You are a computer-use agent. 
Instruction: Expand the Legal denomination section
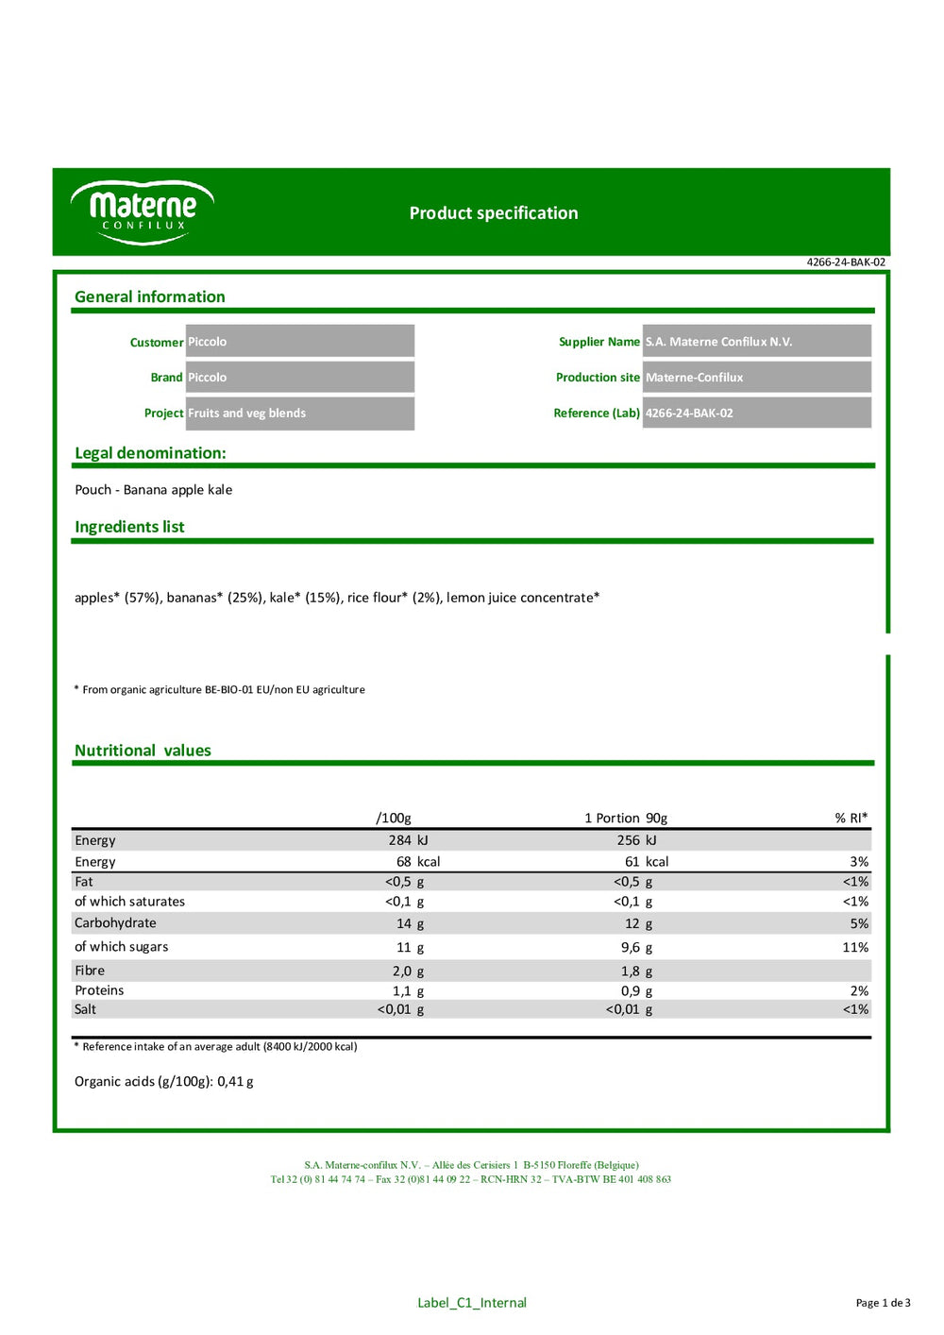[x=150, y=453]
